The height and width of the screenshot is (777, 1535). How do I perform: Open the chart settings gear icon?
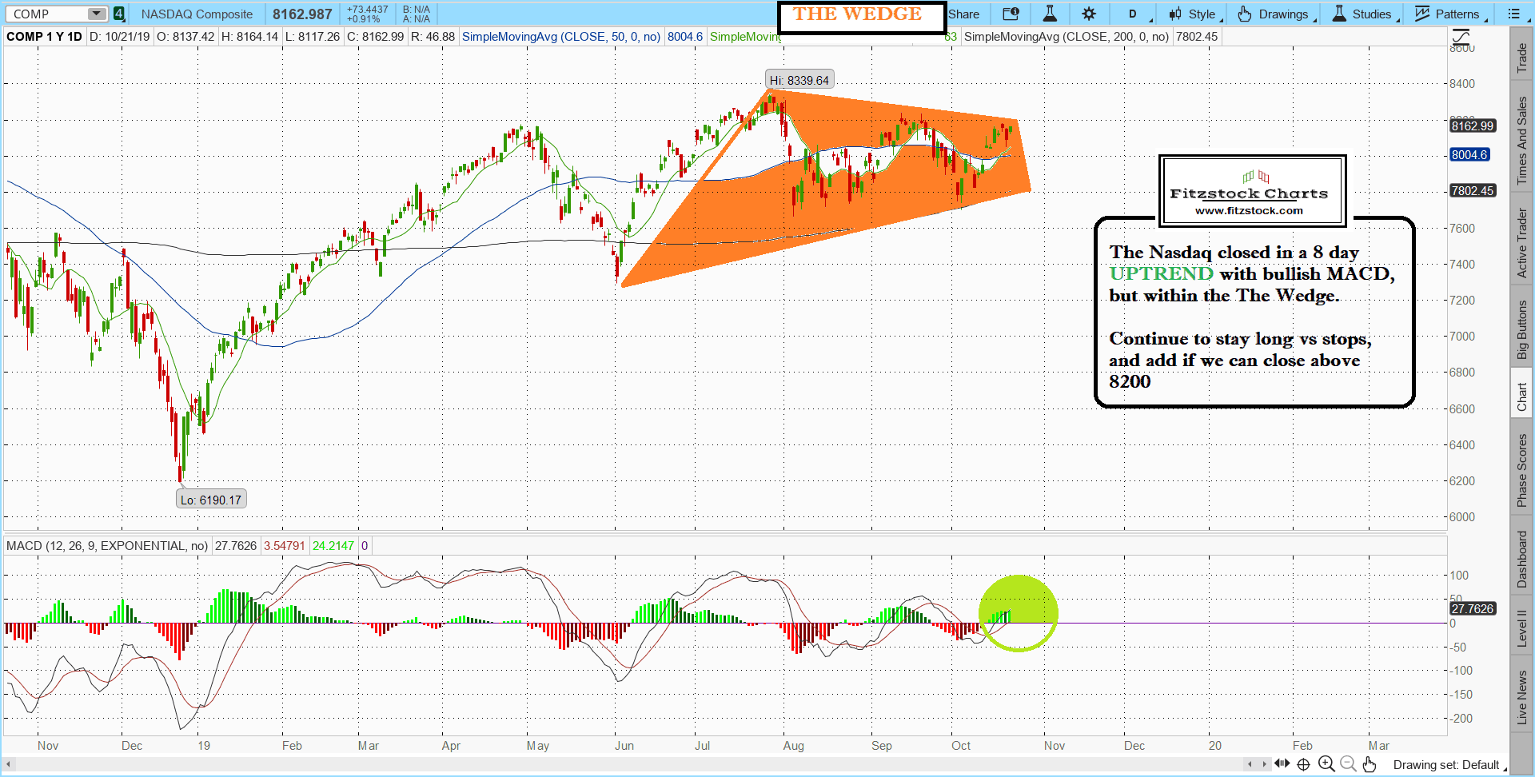(x=1089, y=14)
